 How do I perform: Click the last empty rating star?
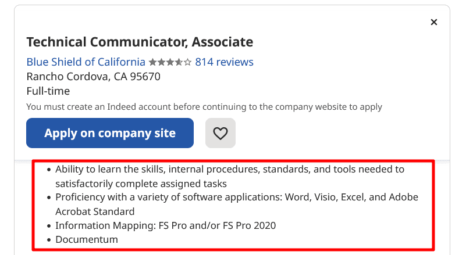click(x=187, y=62)
